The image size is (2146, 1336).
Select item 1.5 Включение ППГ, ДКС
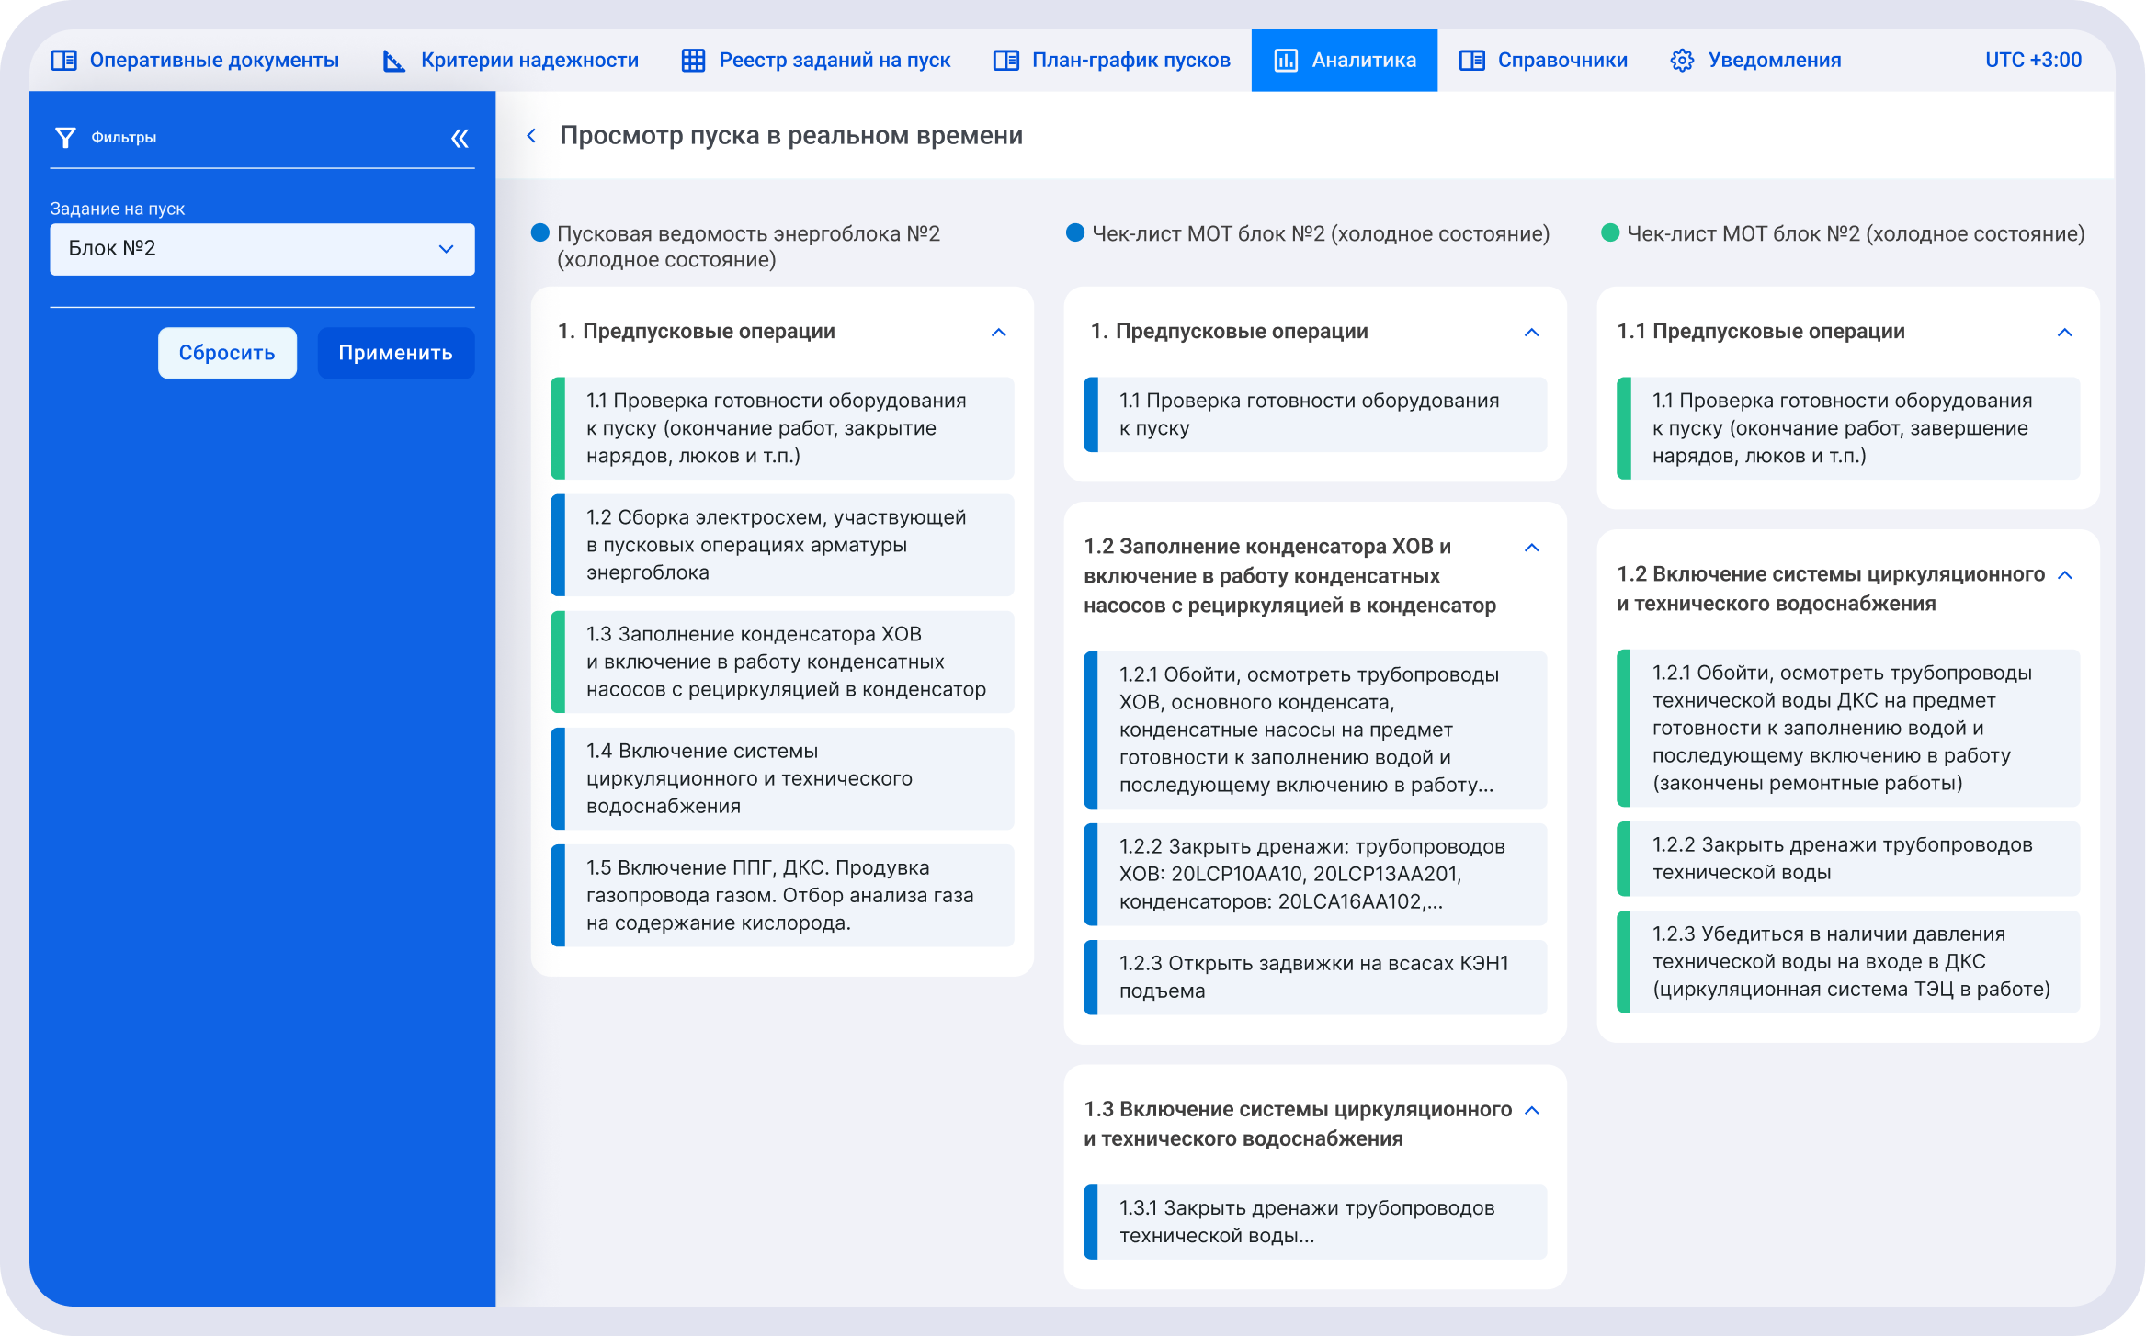click(782, 896)
